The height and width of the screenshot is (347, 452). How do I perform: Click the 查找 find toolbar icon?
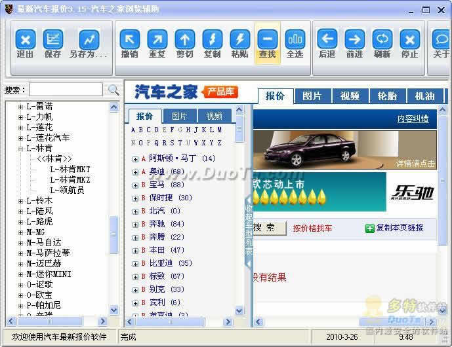(268, 39)
